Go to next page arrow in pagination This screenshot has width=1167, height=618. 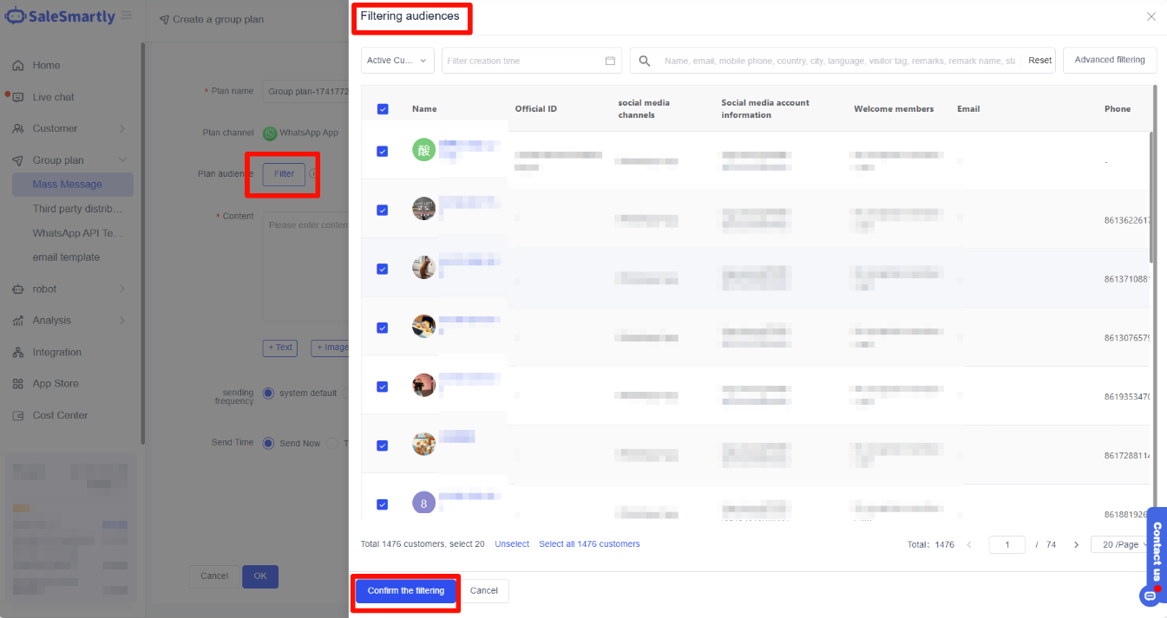pos(1076,545)
